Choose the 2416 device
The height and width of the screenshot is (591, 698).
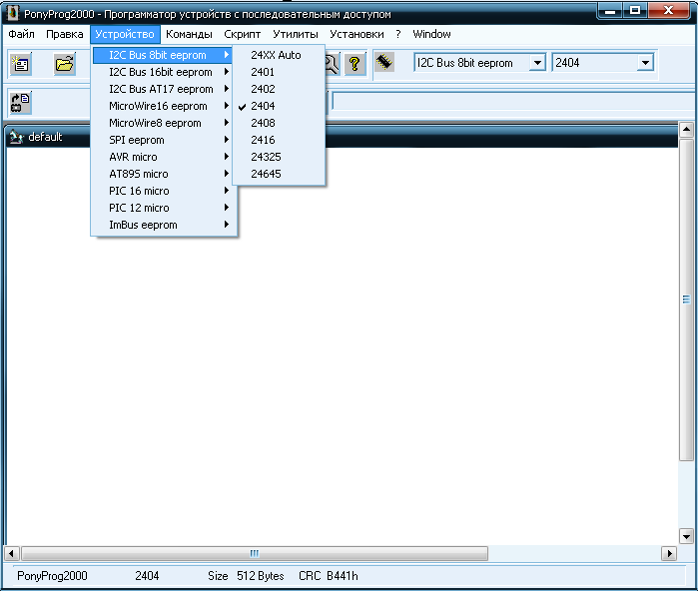tap(279, 140)
